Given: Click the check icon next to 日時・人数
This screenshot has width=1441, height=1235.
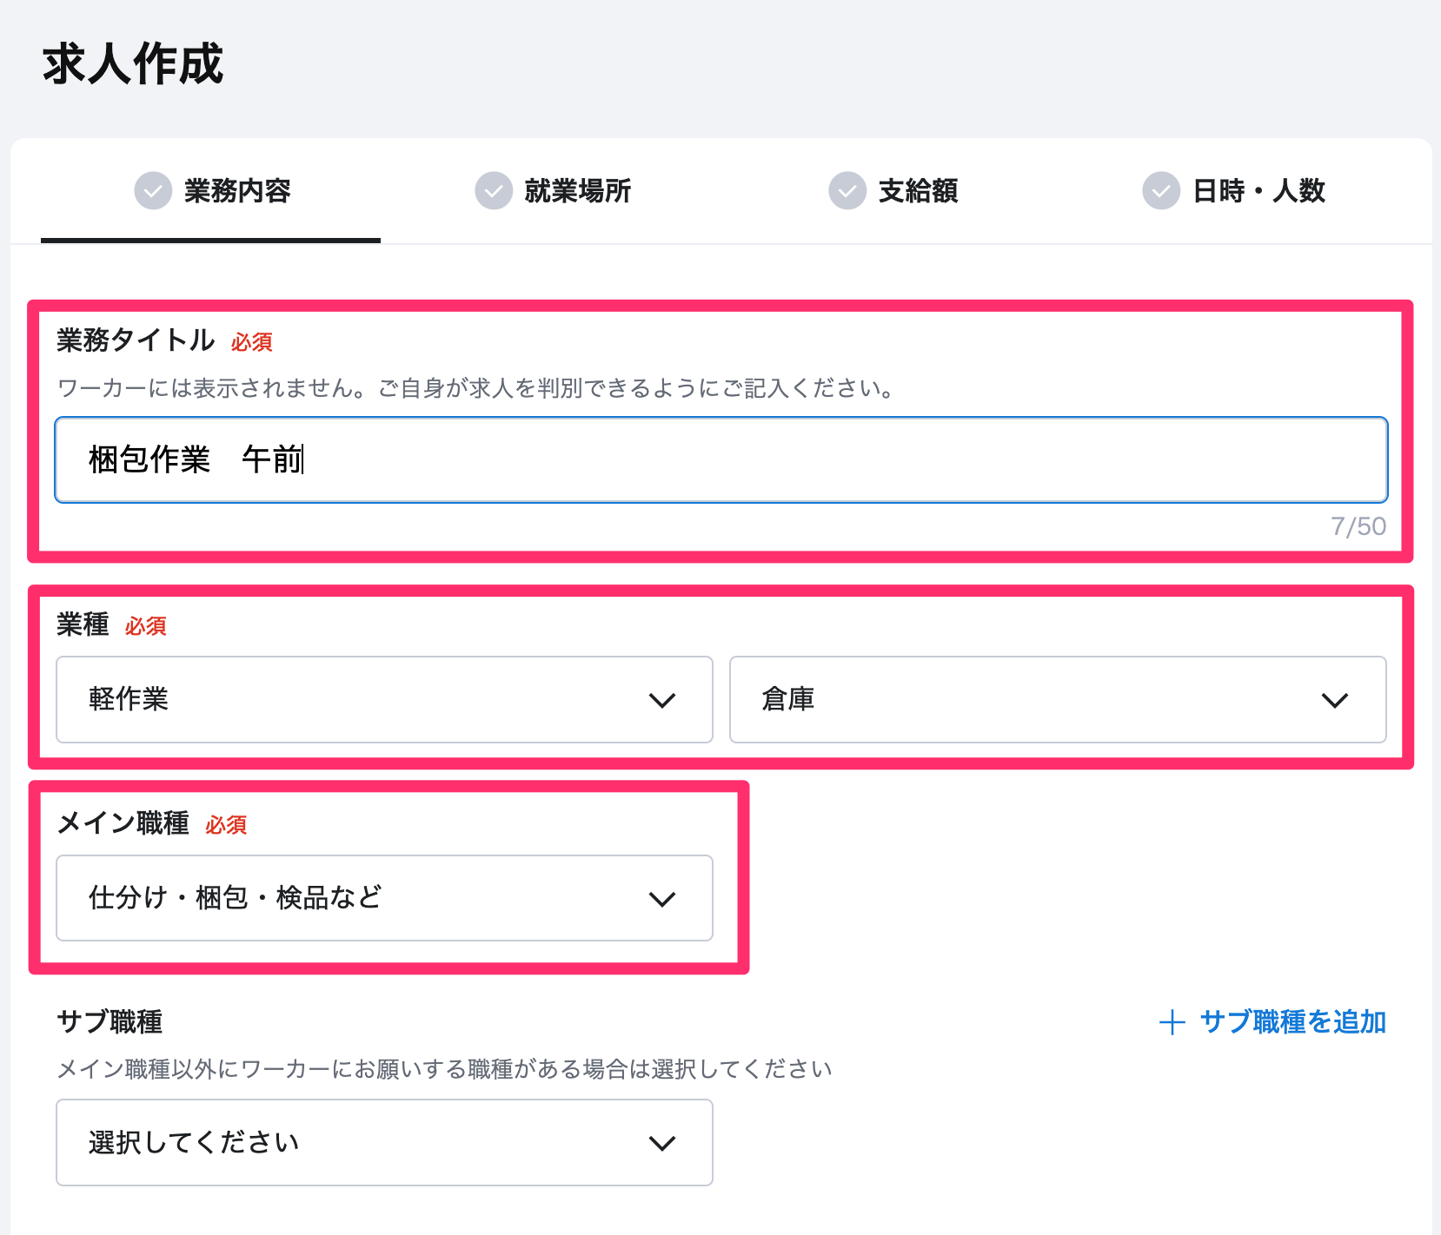Looking at the screenshot, I should [x=1161, y=191].
